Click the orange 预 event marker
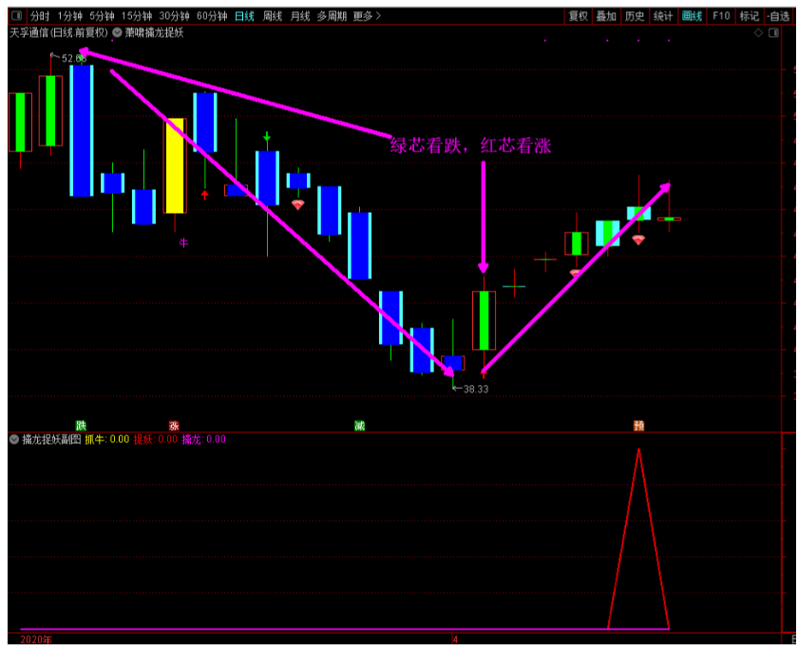This screenshot has width=798, height=651. (639, 425)
